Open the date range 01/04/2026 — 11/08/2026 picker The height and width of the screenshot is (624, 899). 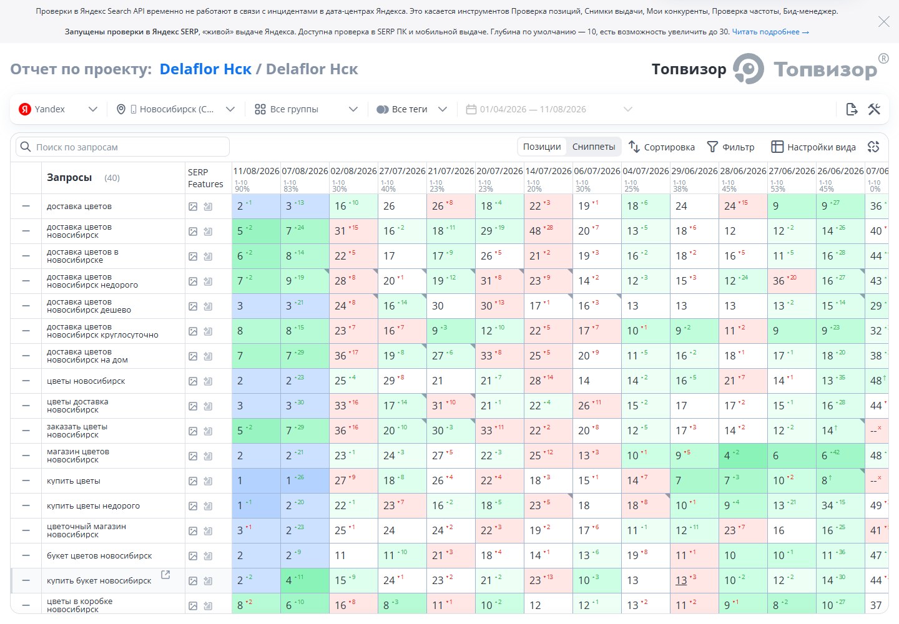549,109
